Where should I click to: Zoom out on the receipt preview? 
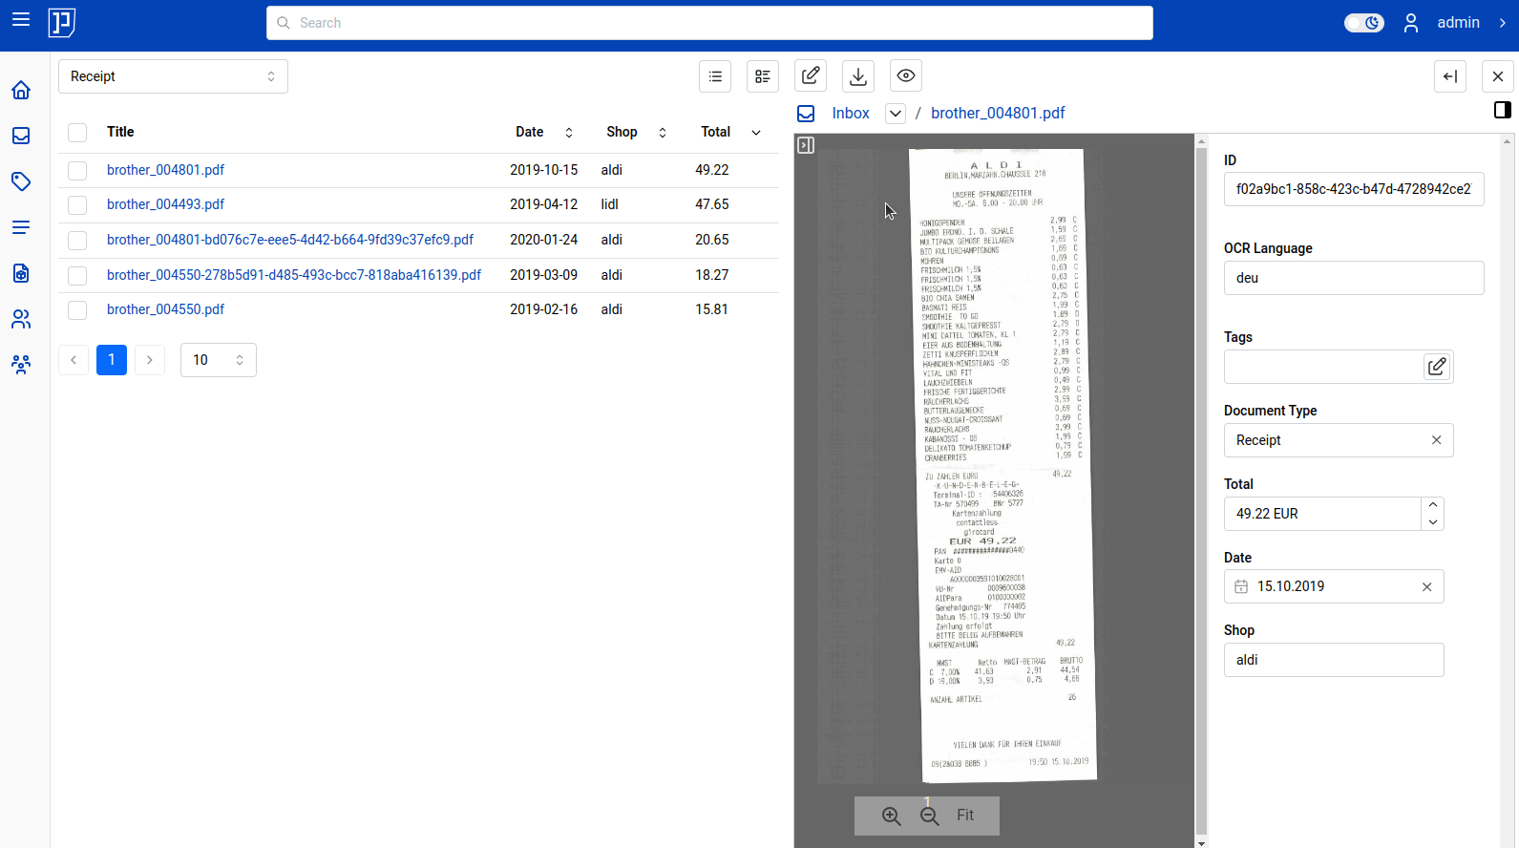[929, 816]
